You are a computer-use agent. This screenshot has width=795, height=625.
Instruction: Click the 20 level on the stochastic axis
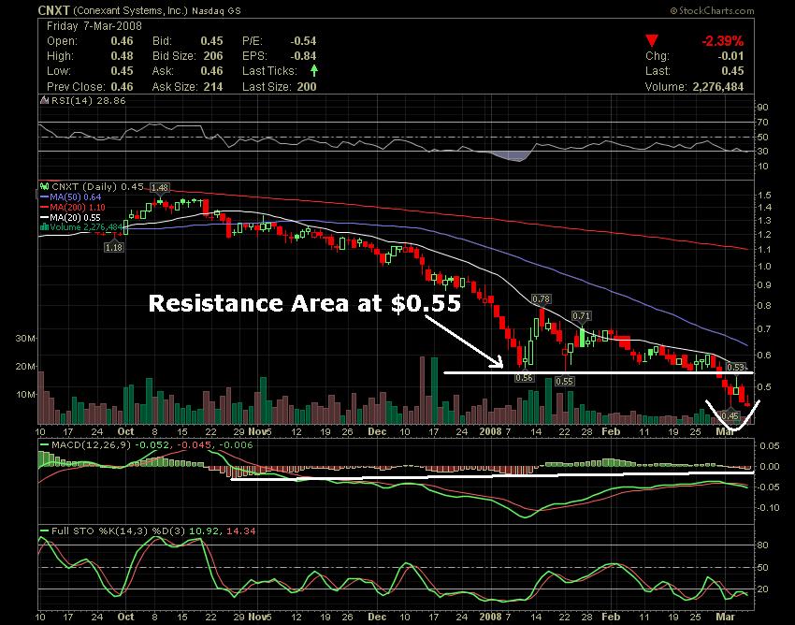[763, 589]
